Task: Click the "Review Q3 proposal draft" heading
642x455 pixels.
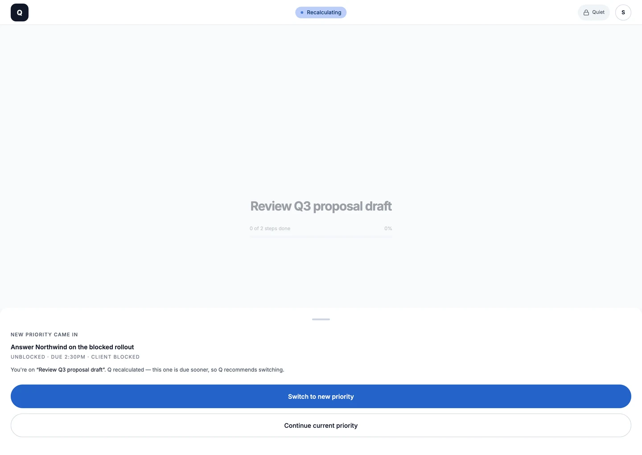Action: 321,206
